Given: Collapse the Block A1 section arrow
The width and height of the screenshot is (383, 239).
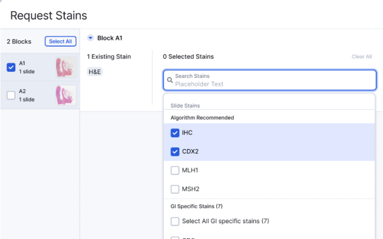Looking at the screenshot, I should [x=91, y=38].
